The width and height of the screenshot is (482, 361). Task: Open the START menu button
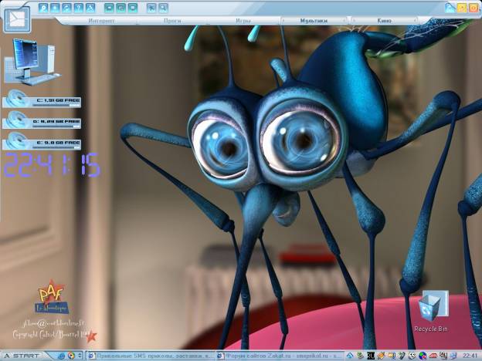click(x=22, y=356)
